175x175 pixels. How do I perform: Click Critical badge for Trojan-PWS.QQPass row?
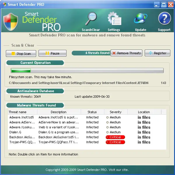coord(115,142)
